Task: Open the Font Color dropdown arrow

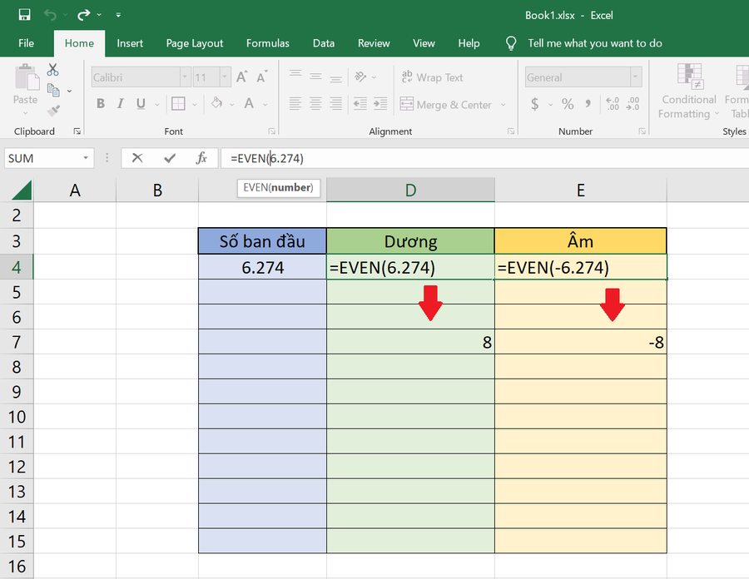Action: [265, 105]
